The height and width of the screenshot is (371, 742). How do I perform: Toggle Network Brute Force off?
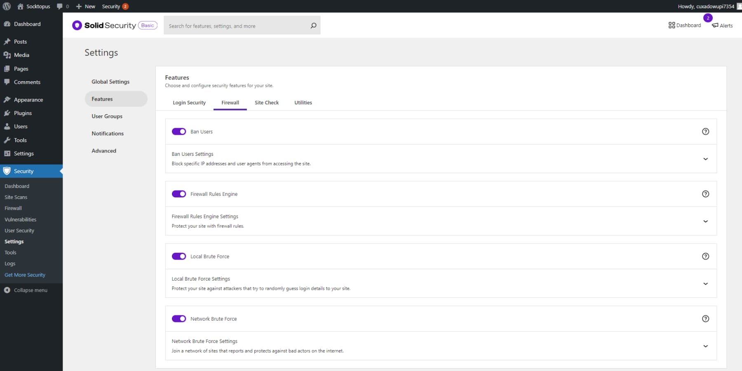coord(179,319)
